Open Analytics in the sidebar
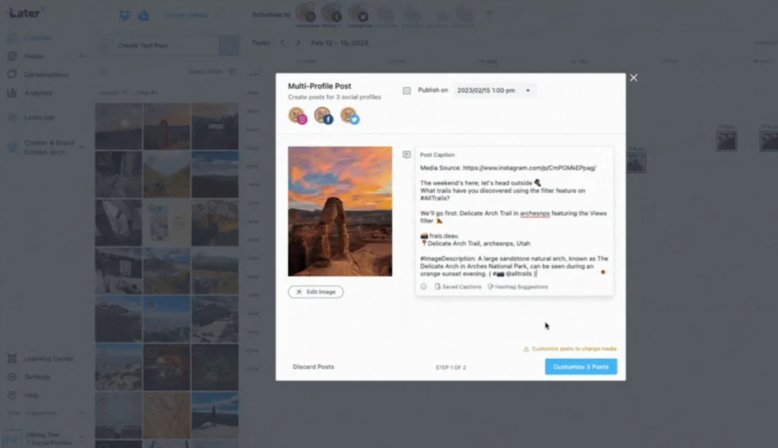Viewport: 778px width, 448px height. (38, 93)
